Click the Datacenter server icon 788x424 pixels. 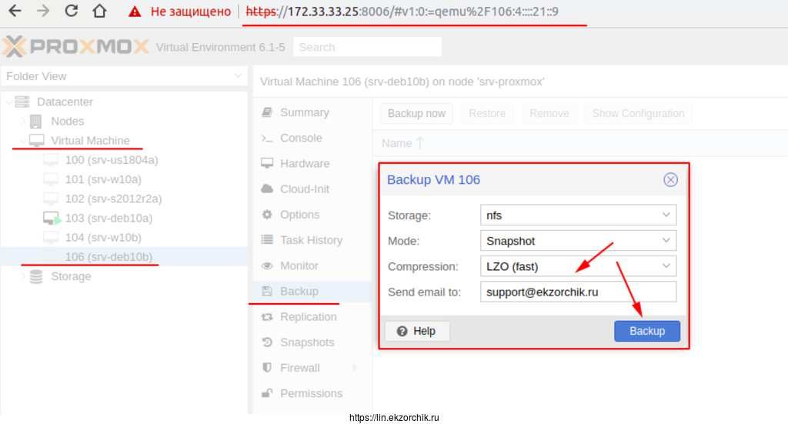(22, 102)
